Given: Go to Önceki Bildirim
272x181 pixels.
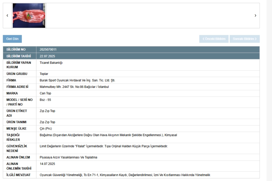Looking at the screenshot, I should pos(214,39).
